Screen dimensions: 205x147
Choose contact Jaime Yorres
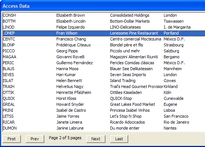click(68, 116)
